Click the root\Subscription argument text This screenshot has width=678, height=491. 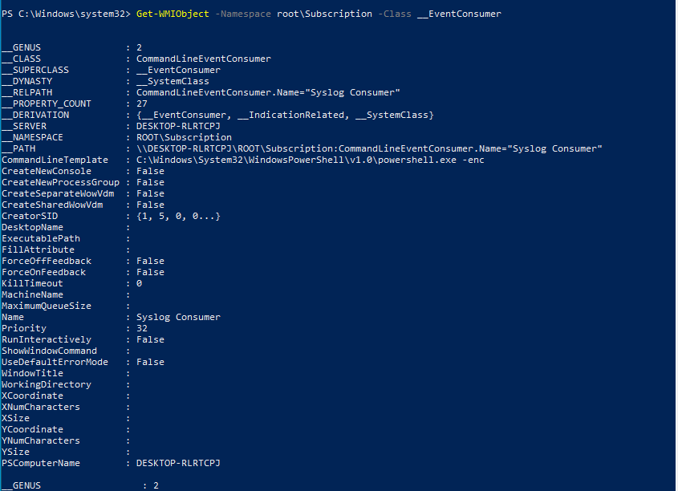(324, 14)
